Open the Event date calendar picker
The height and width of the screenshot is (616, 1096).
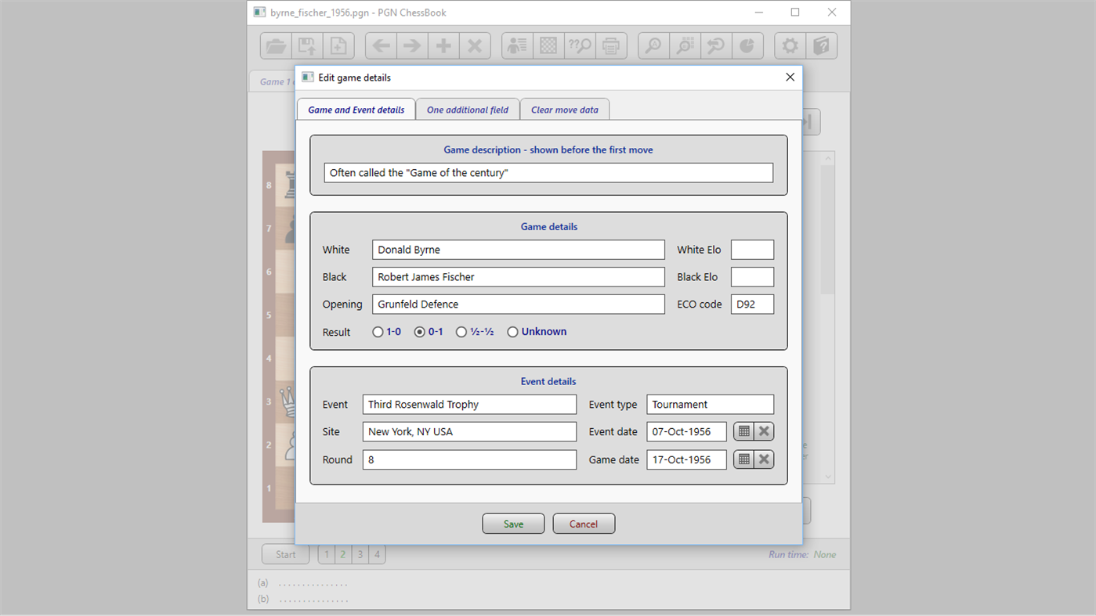[743, 431]
